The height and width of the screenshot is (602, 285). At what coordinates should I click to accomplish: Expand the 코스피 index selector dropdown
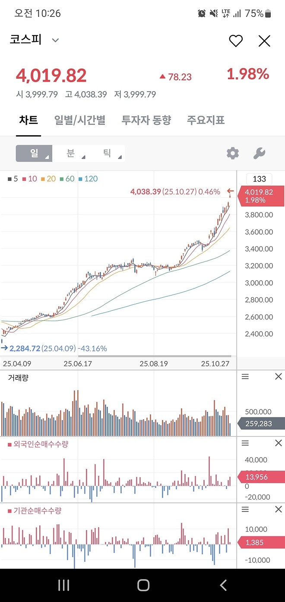coord(55,40)
